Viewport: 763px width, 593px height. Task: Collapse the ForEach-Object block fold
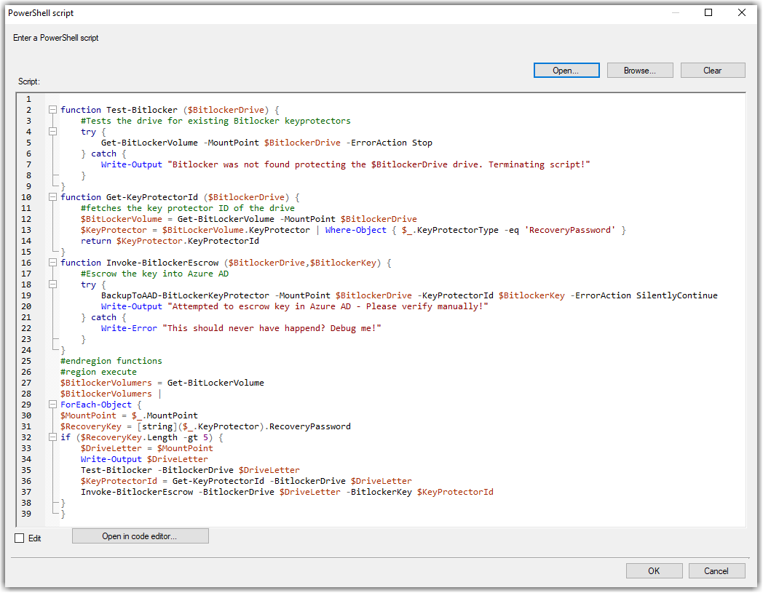(x=52, y=405)
